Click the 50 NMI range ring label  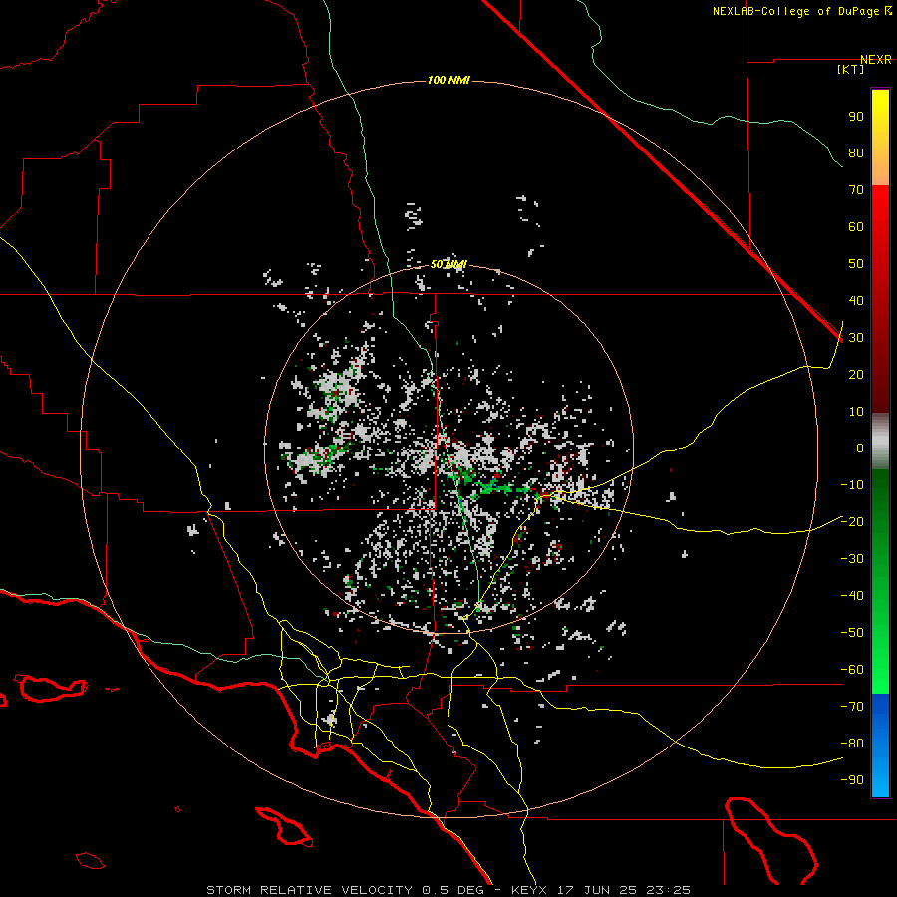(448, 264)
